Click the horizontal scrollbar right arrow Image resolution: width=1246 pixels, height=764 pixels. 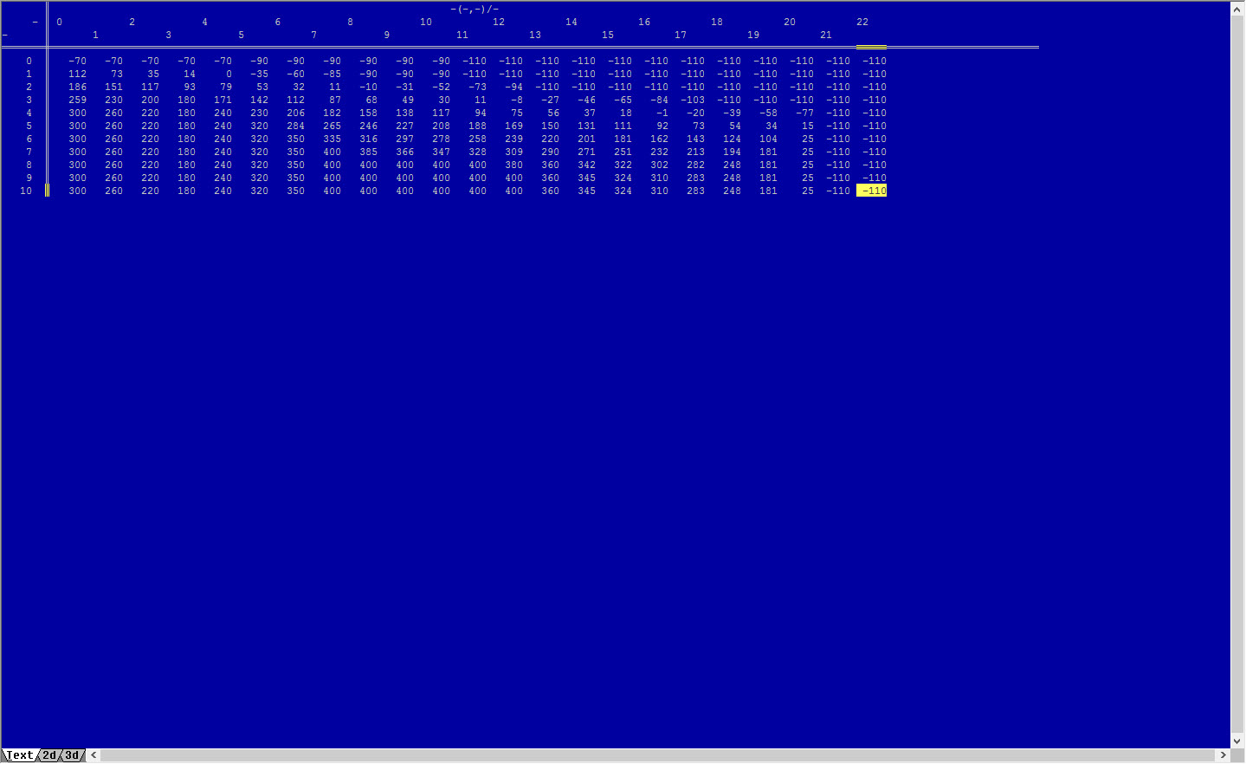pyautogui.click(x=1223, y=755)
